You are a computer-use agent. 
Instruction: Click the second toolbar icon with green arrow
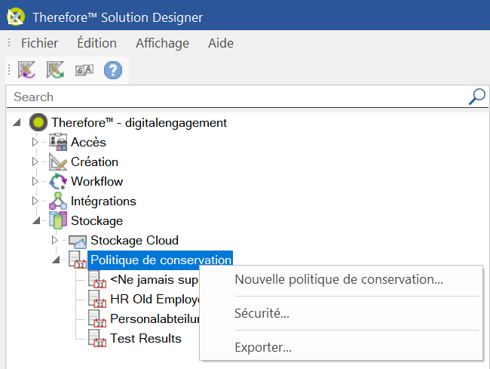[55, 70]
